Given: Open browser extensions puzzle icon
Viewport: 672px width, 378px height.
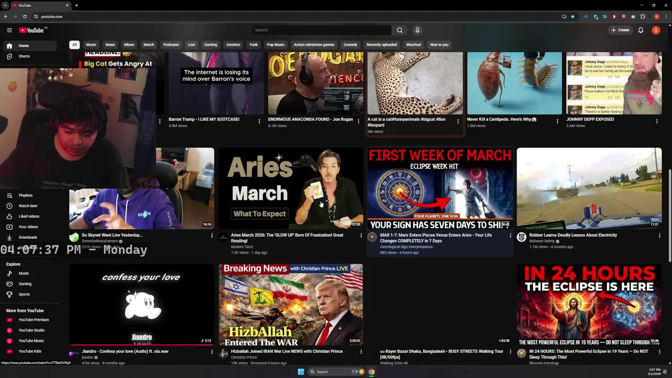Looking at the screenshot, I should click(x=643, y=16).
